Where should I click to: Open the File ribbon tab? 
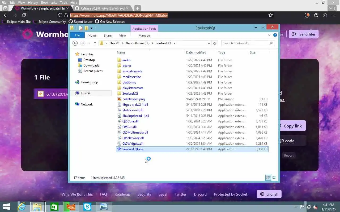[x=77, y=35]
